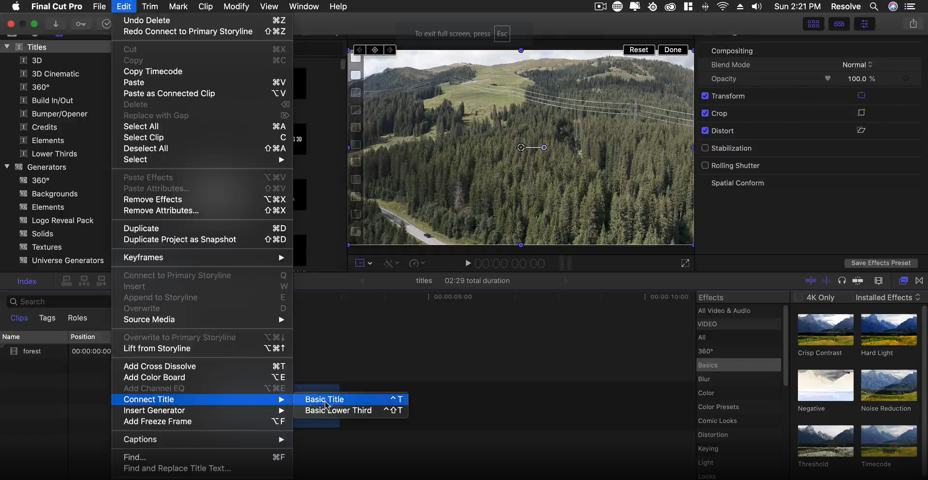Select Undo Delete in Edit menu
928x480 pixels.
coord(202,20)
